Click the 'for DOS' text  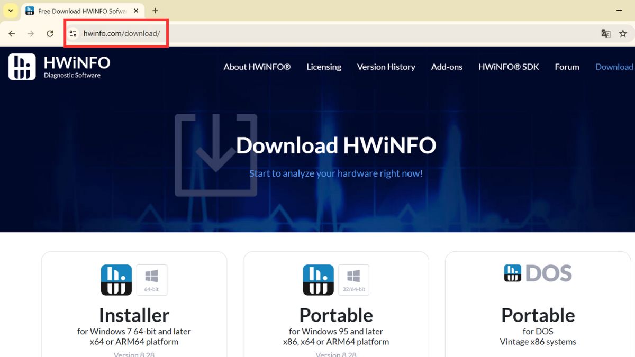pyautogui.click(x=538, y=332)
